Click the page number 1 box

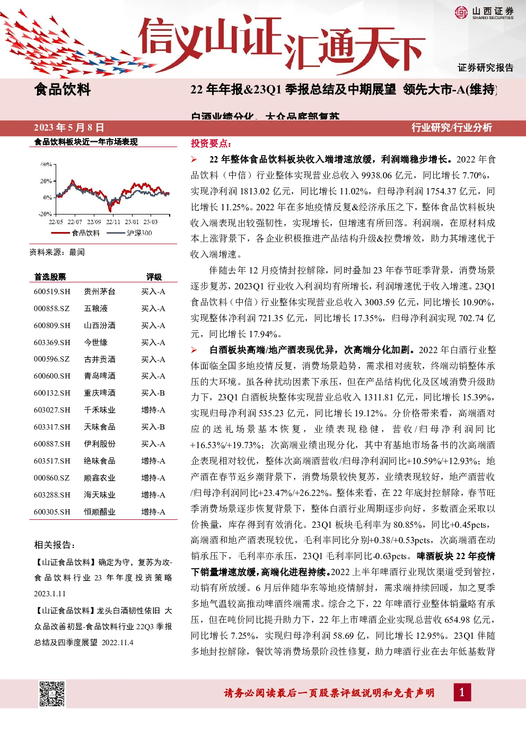[461, 692]
